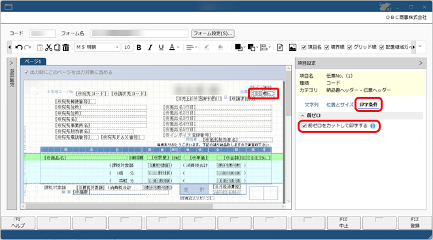433x240 pixels.
Task: Paste from clipboard toolbar icon
Action: [40, 48]
